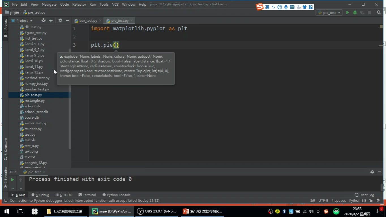The width and height of the screenshot is (386, 217).
Task: Open OBS window from taskbar
Action: 157,211
